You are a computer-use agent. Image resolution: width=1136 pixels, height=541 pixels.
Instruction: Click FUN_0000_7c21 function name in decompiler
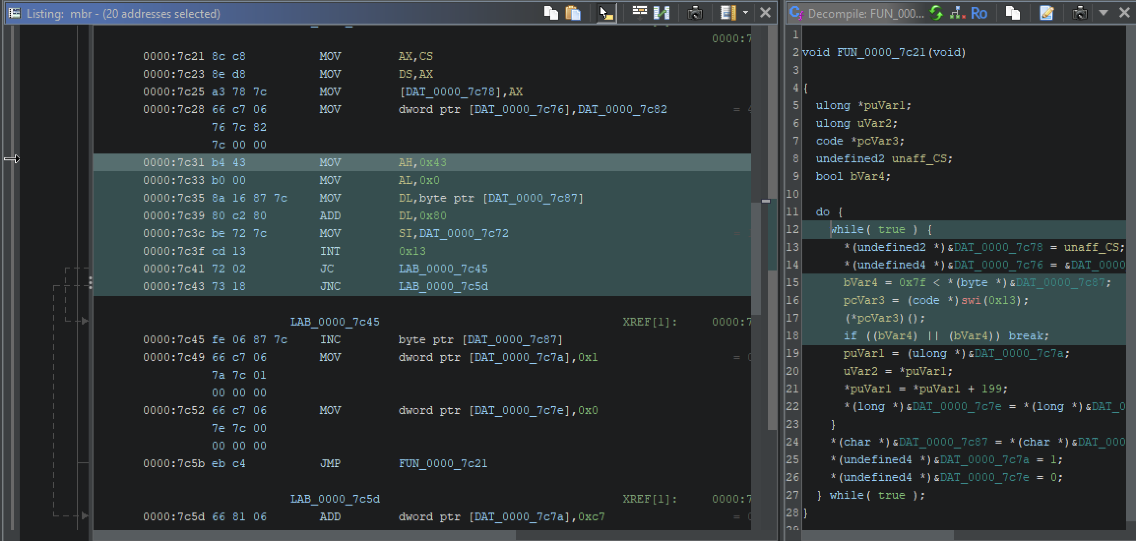tap(881, 52)
